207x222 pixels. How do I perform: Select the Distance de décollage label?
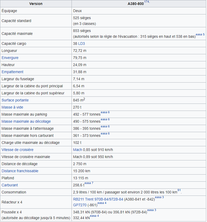point(20,164)
